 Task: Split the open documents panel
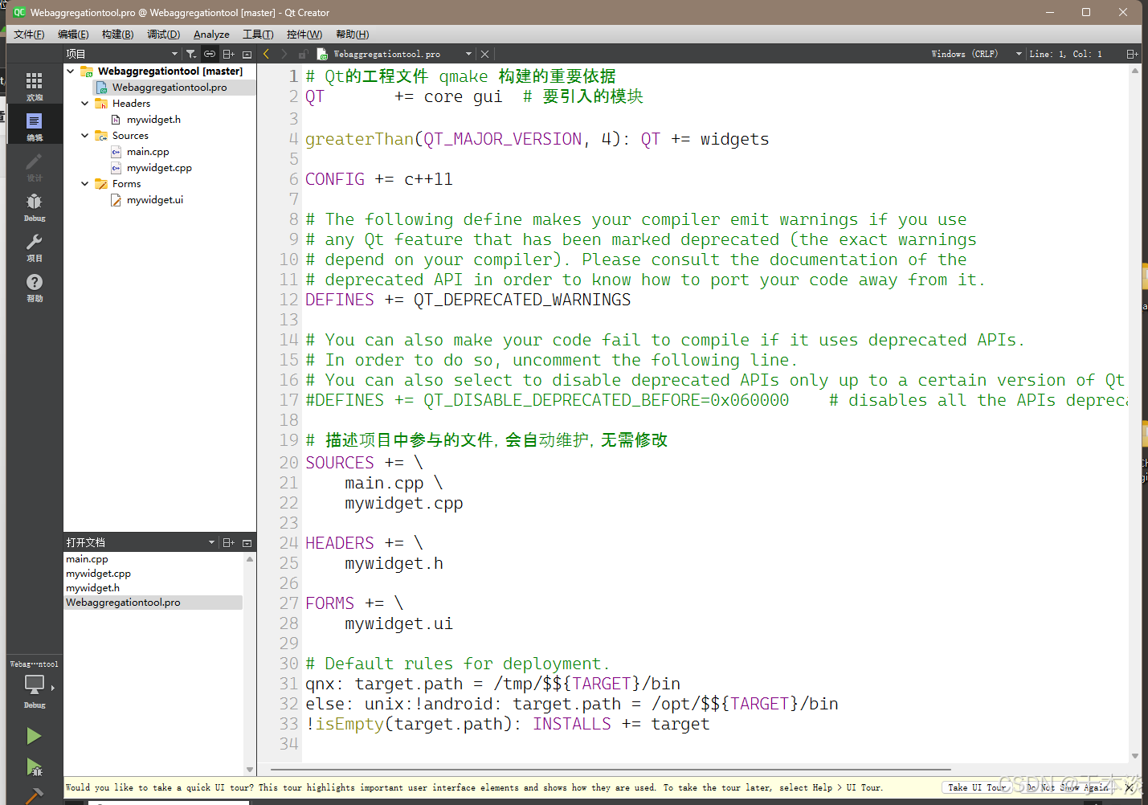click(x=229, y=542)
